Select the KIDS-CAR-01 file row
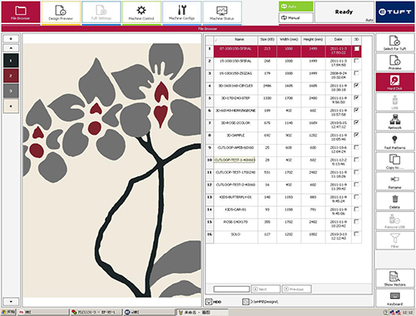This screenshot has width=416, height=316. pyautogui.click(x=284, y=212)
